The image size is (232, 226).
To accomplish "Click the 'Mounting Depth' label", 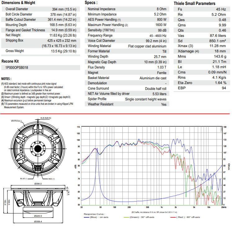I will tap(16, 25).
